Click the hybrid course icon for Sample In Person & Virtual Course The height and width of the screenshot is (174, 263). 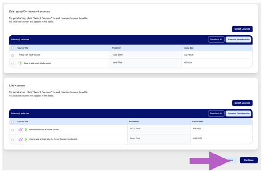tap(21, 129)
